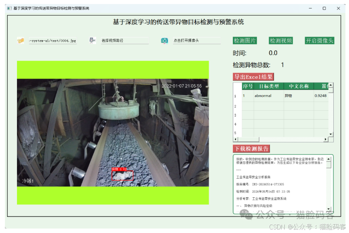This screenshot has height=233, width=349.
Task: Click the folder icon to choose image
Action: (x=21, y=41)
